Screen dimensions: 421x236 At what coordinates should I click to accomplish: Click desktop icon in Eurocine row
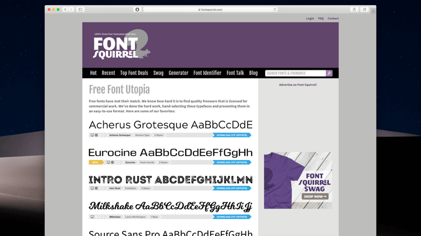pyautogui.click(x=108, y=162)
